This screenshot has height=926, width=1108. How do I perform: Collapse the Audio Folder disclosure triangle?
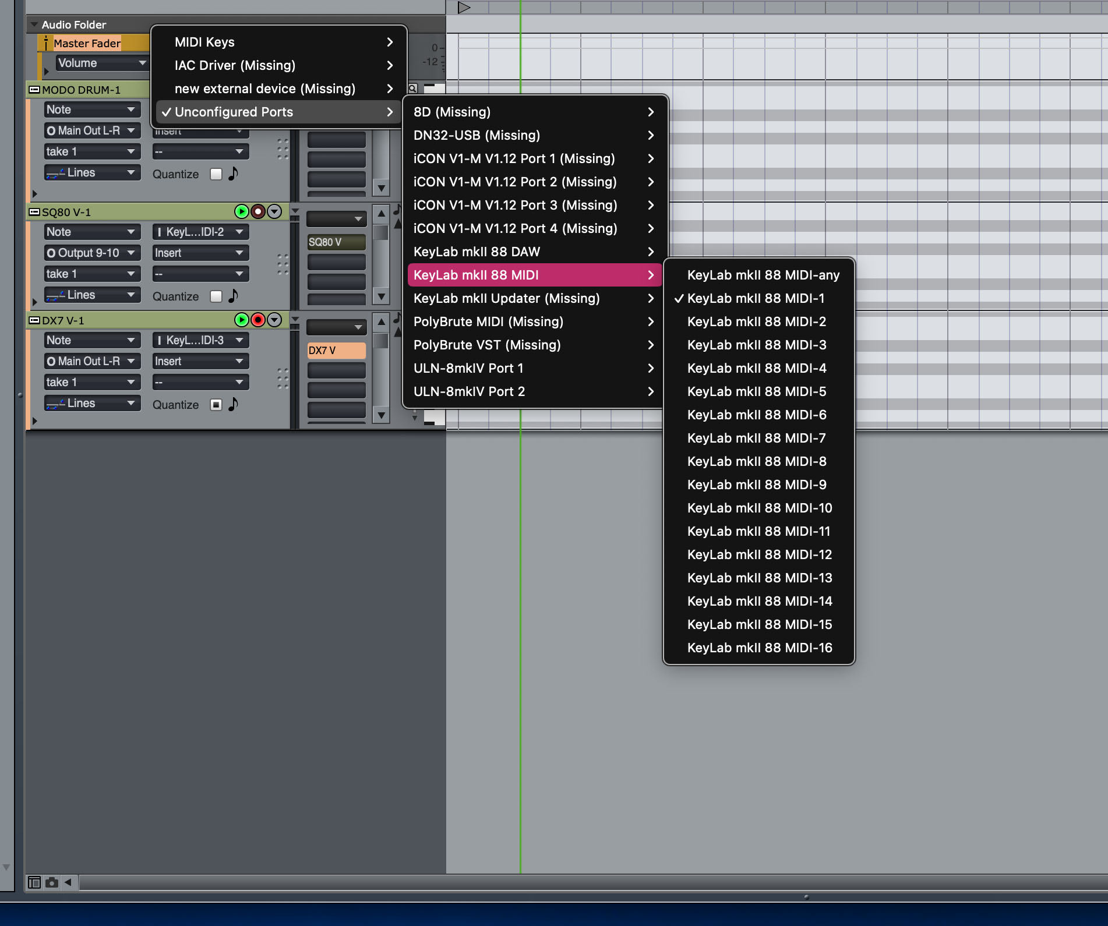coord(34,24)
